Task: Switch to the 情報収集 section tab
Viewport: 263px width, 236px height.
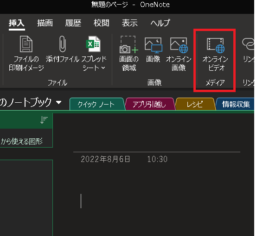Action: (236, 104)
